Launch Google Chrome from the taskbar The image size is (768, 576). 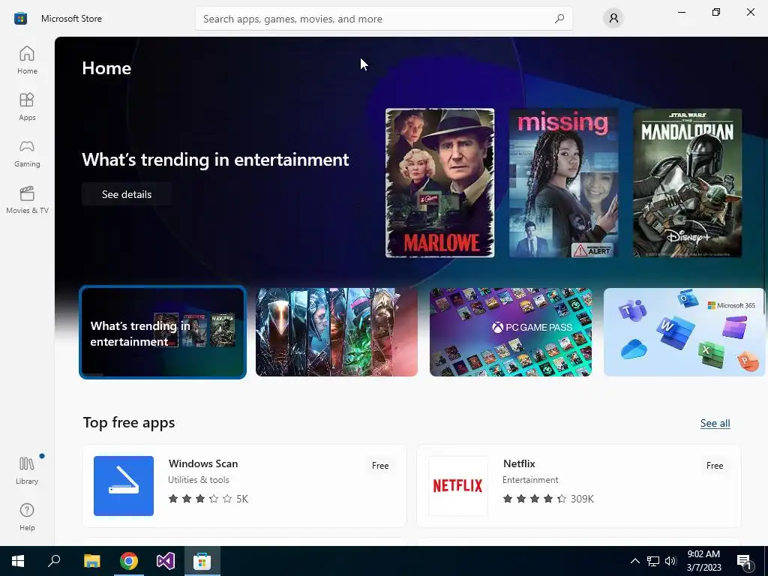tap(129, 561)
